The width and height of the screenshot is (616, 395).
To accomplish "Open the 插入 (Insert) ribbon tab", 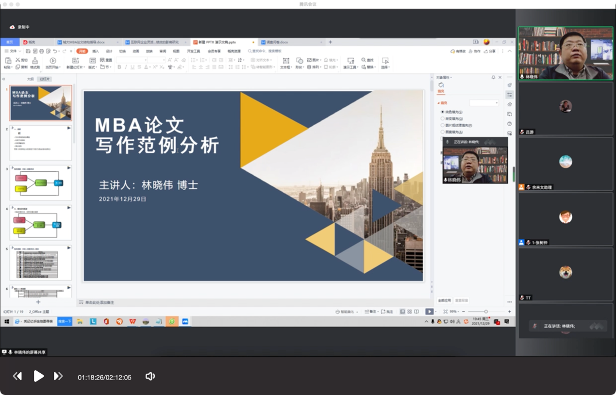I will [x=96, y=51].
